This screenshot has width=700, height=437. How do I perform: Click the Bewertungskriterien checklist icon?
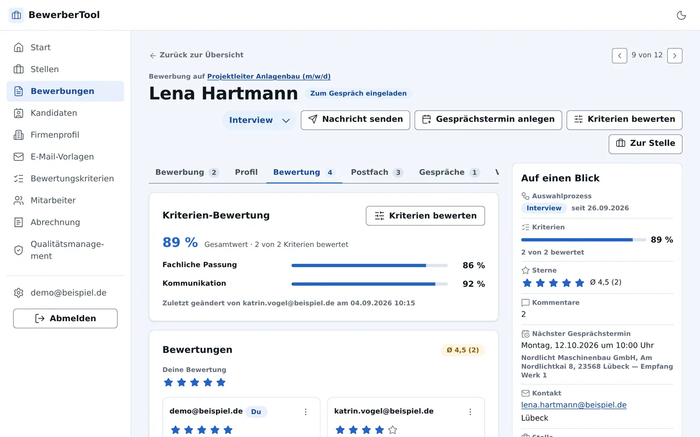(x=19, y=179)
